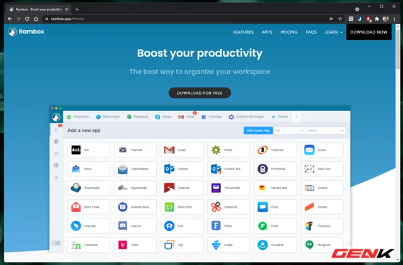Select the Fastmail app tile
The width and height of the screenshot is (403, 265).
click(135, 150)
